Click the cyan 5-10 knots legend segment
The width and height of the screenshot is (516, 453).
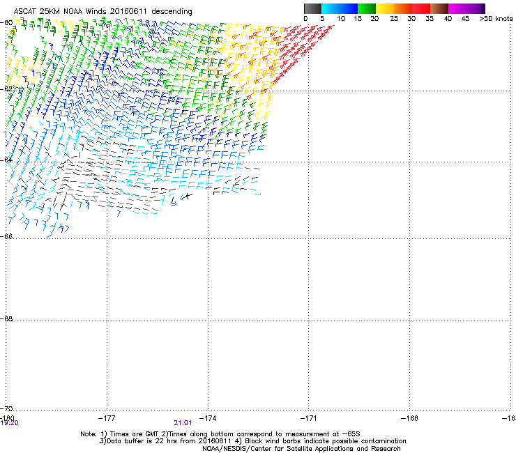pyautogui.click(x=331, y=8)
